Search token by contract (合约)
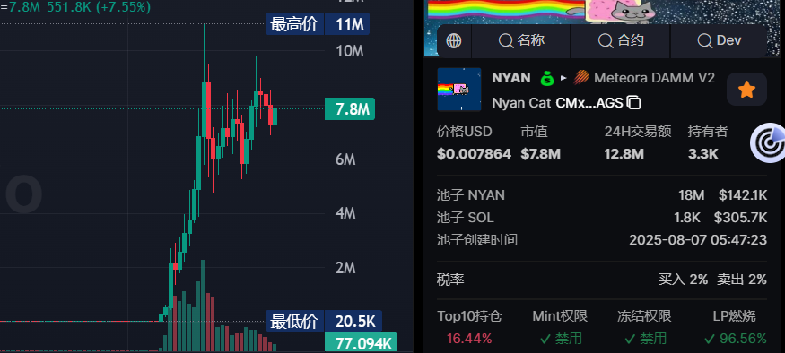Screen dimensions: 785x353 (x=620, y=40)
